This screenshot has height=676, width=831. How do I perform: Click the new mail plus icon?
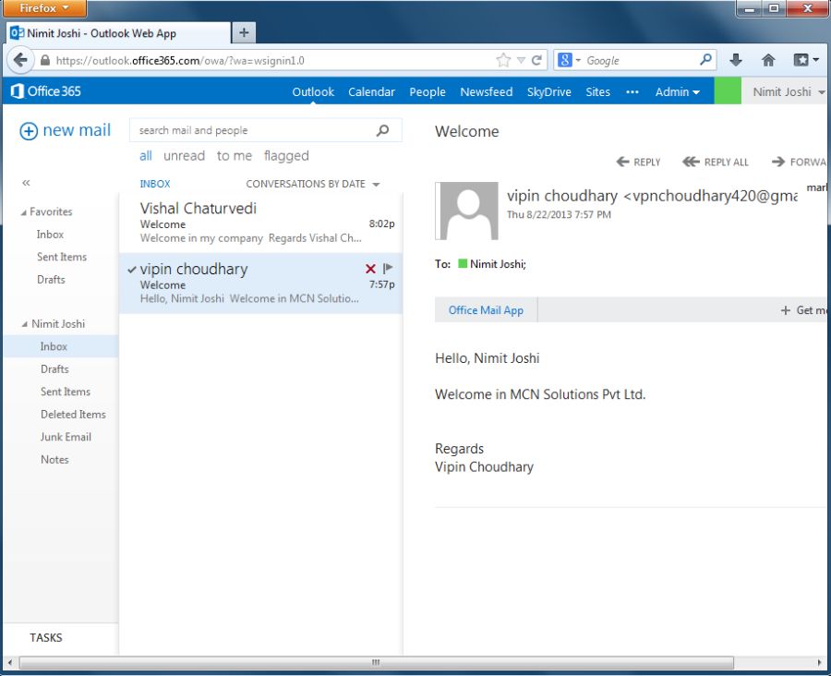click(x=29, y=131)
